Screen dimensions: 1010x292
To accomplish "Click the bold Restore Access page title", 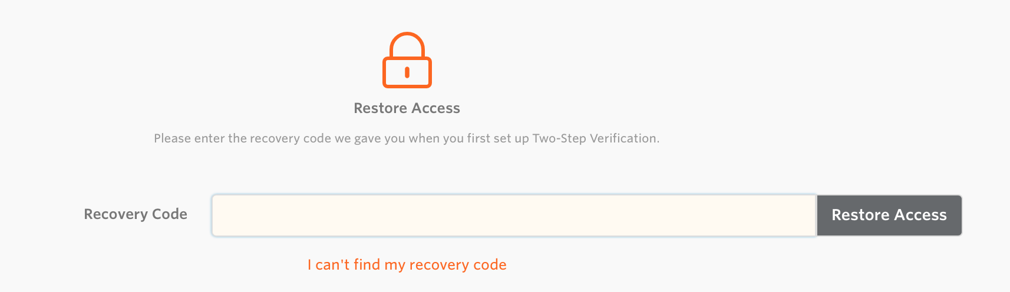I will coord(407,108).
